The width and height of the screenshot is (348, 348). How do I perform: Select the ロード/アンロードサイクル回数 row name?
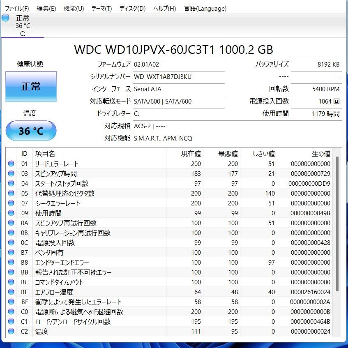pyautogui.click(x=73, y=321)
